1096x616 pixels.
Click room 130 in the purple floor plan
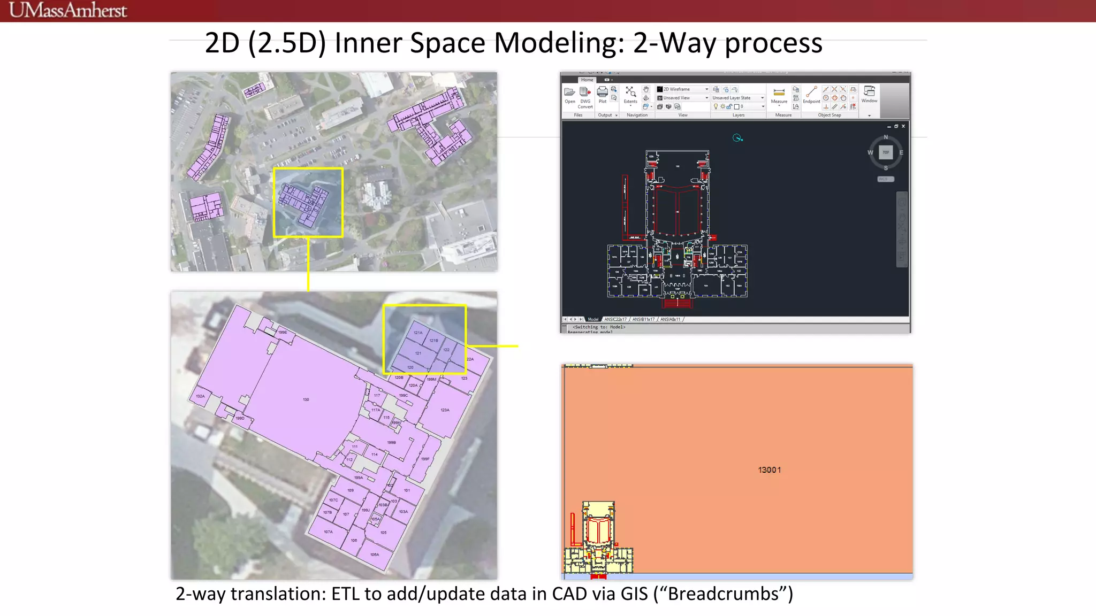click(x=306, y=399)
